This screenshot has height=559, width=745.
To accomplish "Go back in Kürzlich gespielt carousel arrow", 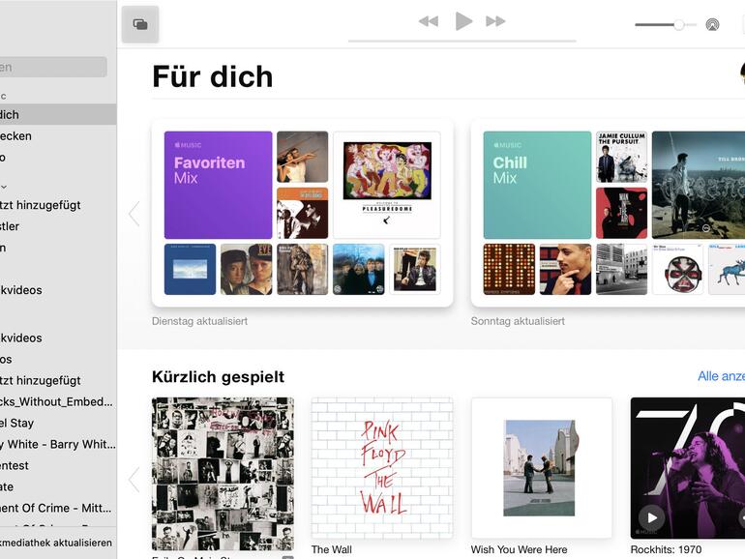I will 134,479.
